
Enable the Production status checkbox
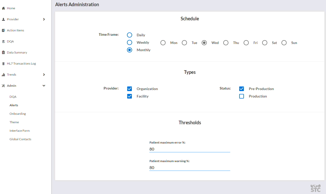click(242, 96)
